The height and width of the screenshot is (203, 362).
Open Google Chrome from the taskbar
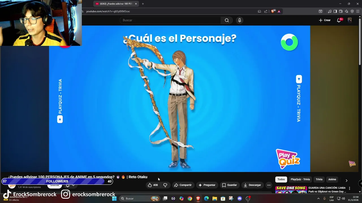[x=190, y=198]
